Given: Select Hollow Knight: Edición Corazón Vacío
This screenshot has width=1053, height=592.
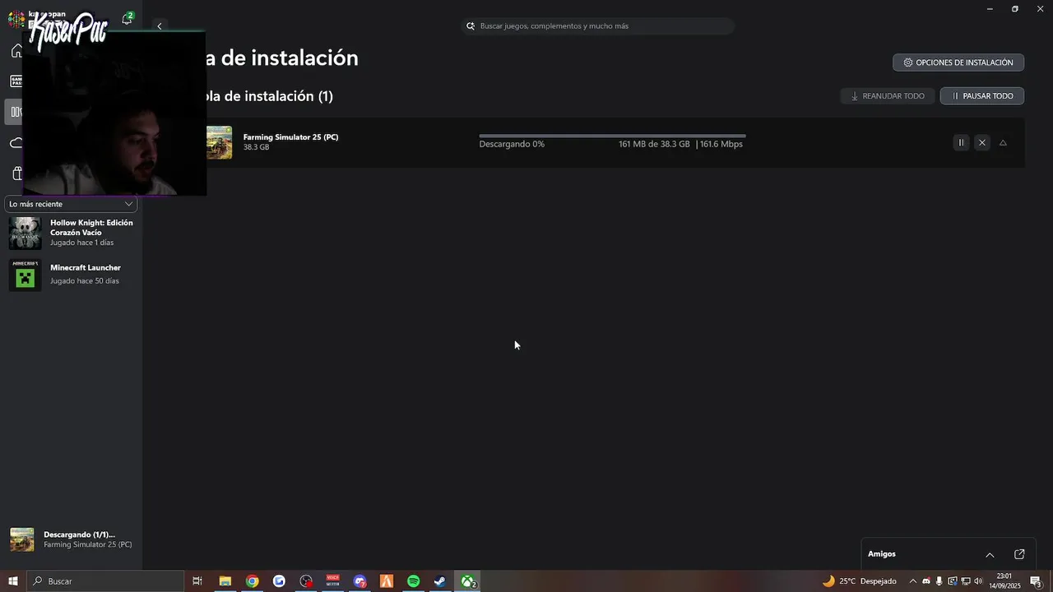Looking at the screenshot, I should pos(71,234).
